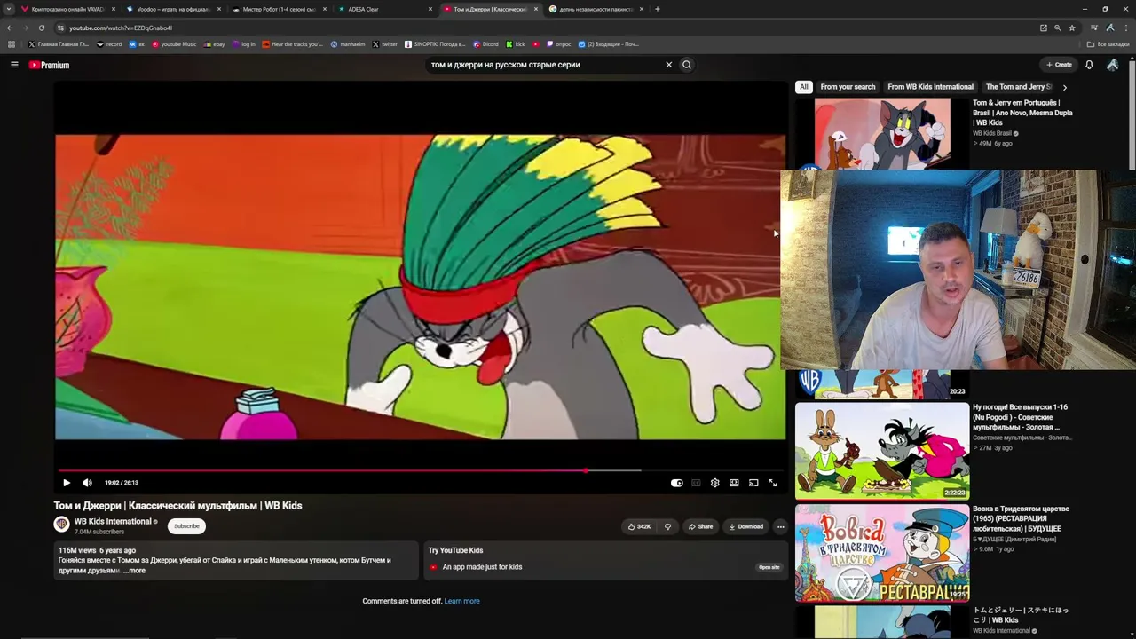This screenshot has width=1136, height=639.
Task: Select the From WB Kids International chip
Action: pyautogui.click(x=930, y=87)
